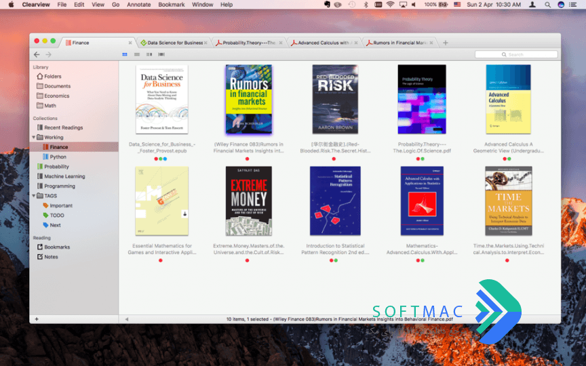Viewport: 586px width, 366px height.
Task: Select the cover flow view icon
Action: 161,54
